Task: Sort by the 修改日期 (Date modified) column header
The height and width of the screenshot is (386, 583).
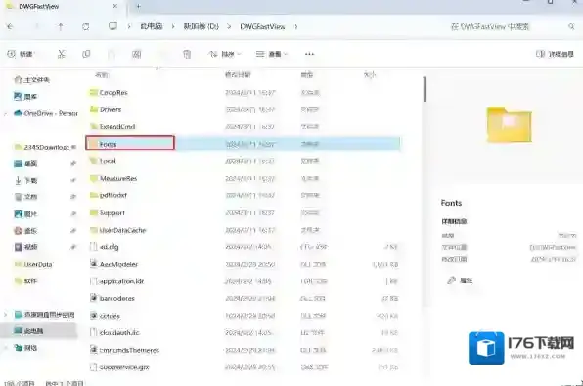Action: [238, 75]
